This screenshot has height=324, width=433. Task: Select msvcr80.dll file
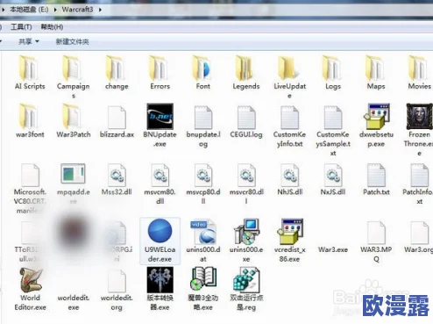point(246,184)
